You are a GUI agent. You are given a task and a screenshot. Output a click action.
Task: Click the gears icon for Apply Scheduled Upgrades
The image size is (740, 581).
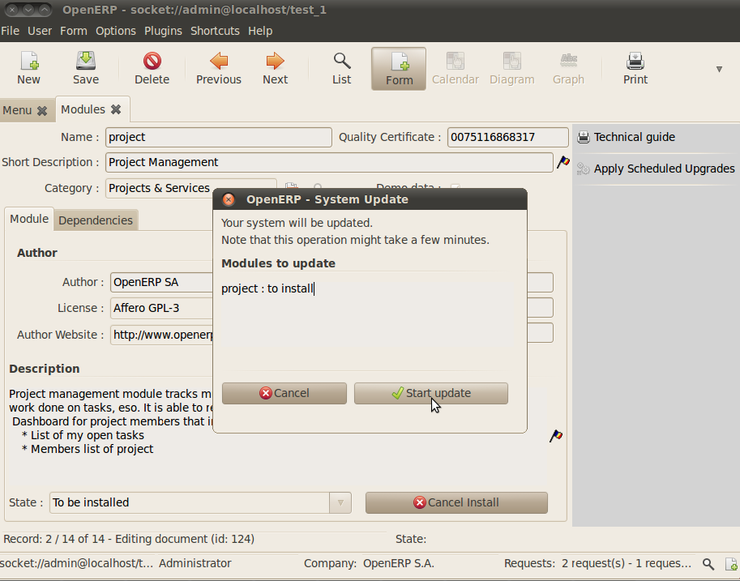click(582, 169)
